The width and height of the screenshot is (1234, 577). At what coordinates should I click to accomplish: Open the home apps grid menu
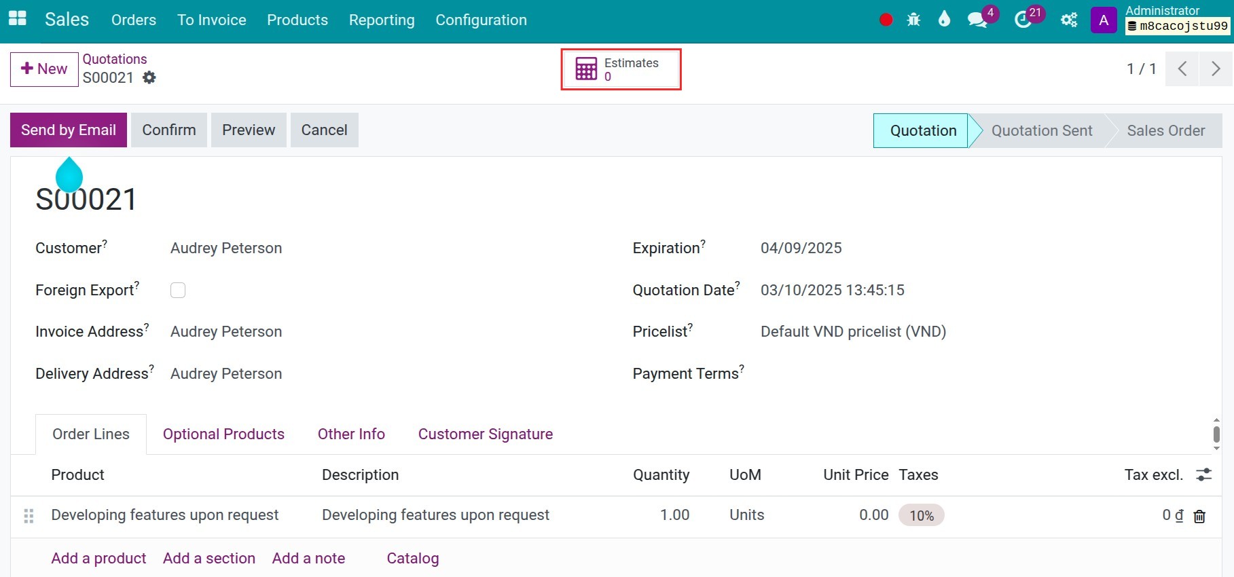click(x=17, y=19)
